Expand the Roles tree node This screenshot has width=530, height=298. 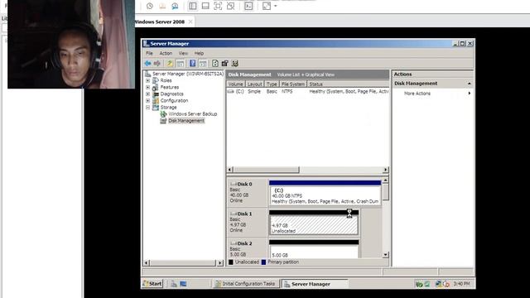pyautogui.click(x=147, y=81)
